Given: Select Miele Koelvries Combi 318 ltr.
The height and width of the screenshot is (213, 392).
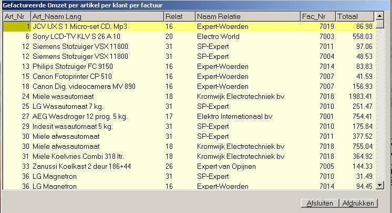Looking at the screenshot, I should click(189, 157).
